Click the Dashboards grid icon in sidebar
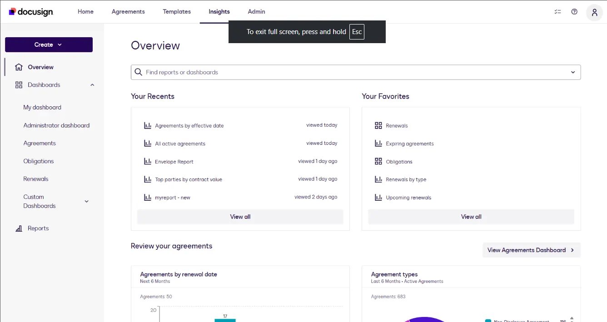The width and height of the screenshot is (607, 322). 19,85
